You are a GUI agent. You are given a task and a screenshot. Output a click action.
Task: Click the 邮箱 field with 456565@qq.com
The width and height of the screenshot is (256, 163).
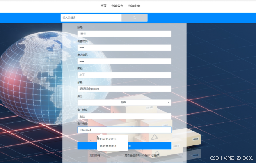pos(124,89)
